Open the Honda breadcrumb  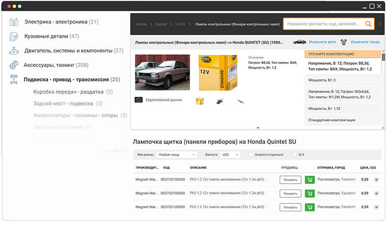(141, 24)
